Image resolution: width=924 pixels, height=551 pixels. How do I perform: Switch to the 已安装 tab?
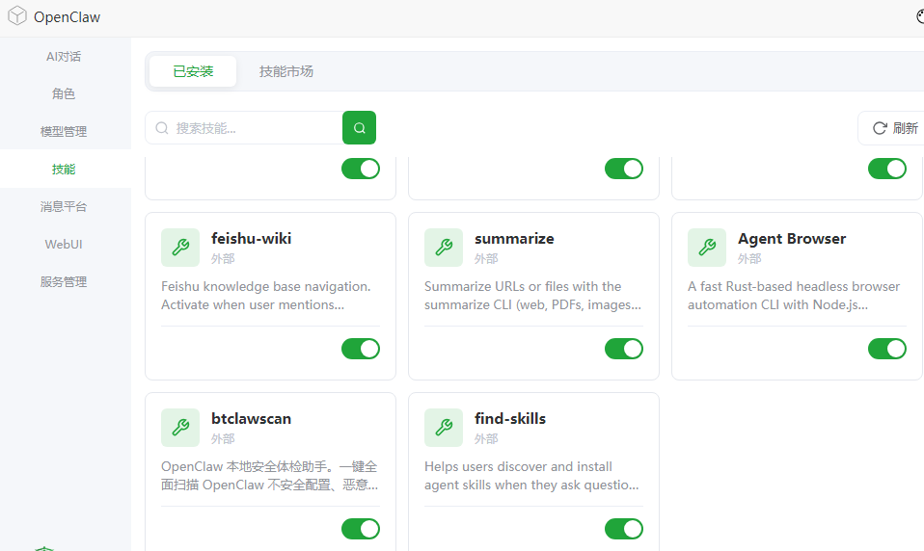pos(193,71)
